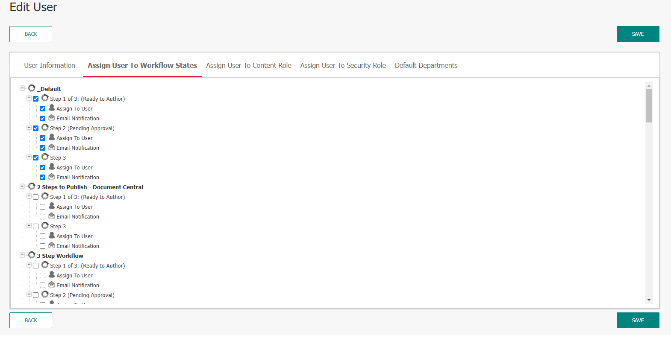Click the workflow icon next to _Default
The height and width of the screenshot is (338, 671).
(x=32, y=88)
